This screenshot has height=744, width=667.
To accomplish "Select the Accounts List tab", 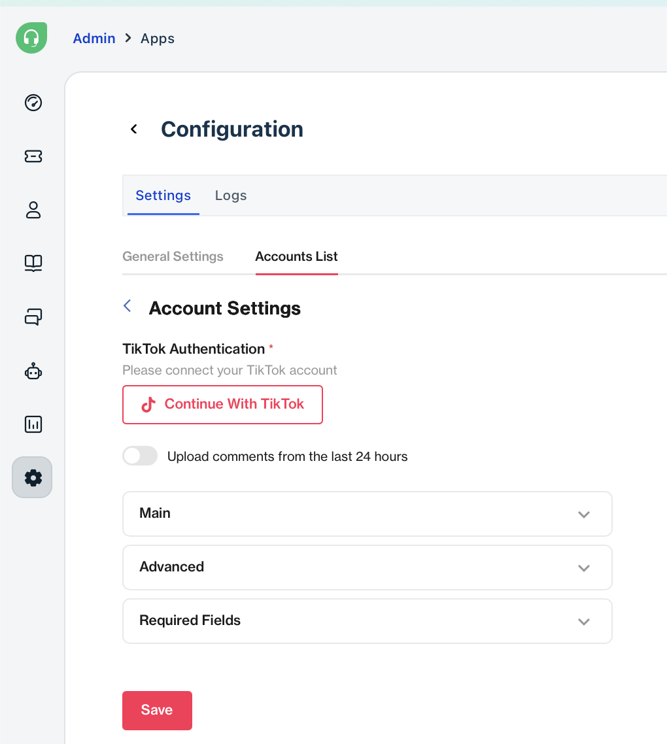I will click(x=297, y=256).
